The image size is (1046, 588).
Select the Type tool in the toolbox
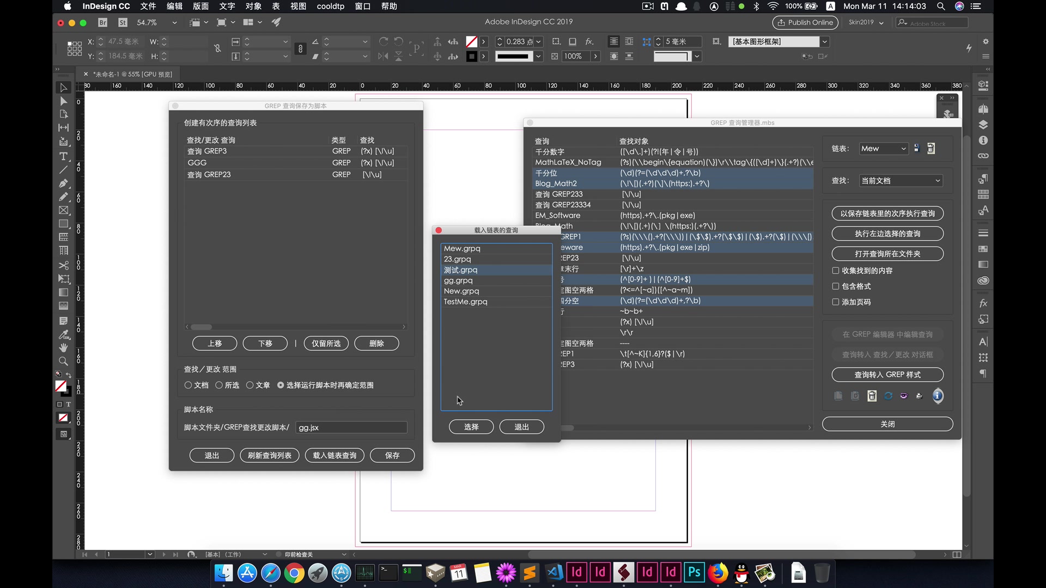click(x=64, y=156)
